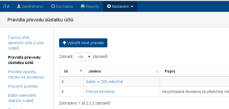This screenshot has height=109, width=229.
Task: Select Časový účet, absenční účet sidebar link
Action: click(26, 43)
